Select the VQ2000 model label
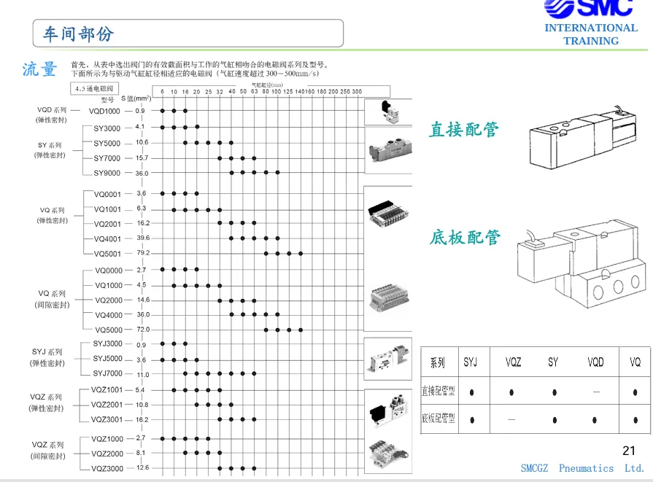653x482 pixels. coord(109,300)
